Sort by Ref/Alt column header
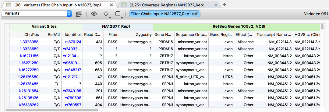This screenshot has height=112, width=329. (x=51, y=35)
